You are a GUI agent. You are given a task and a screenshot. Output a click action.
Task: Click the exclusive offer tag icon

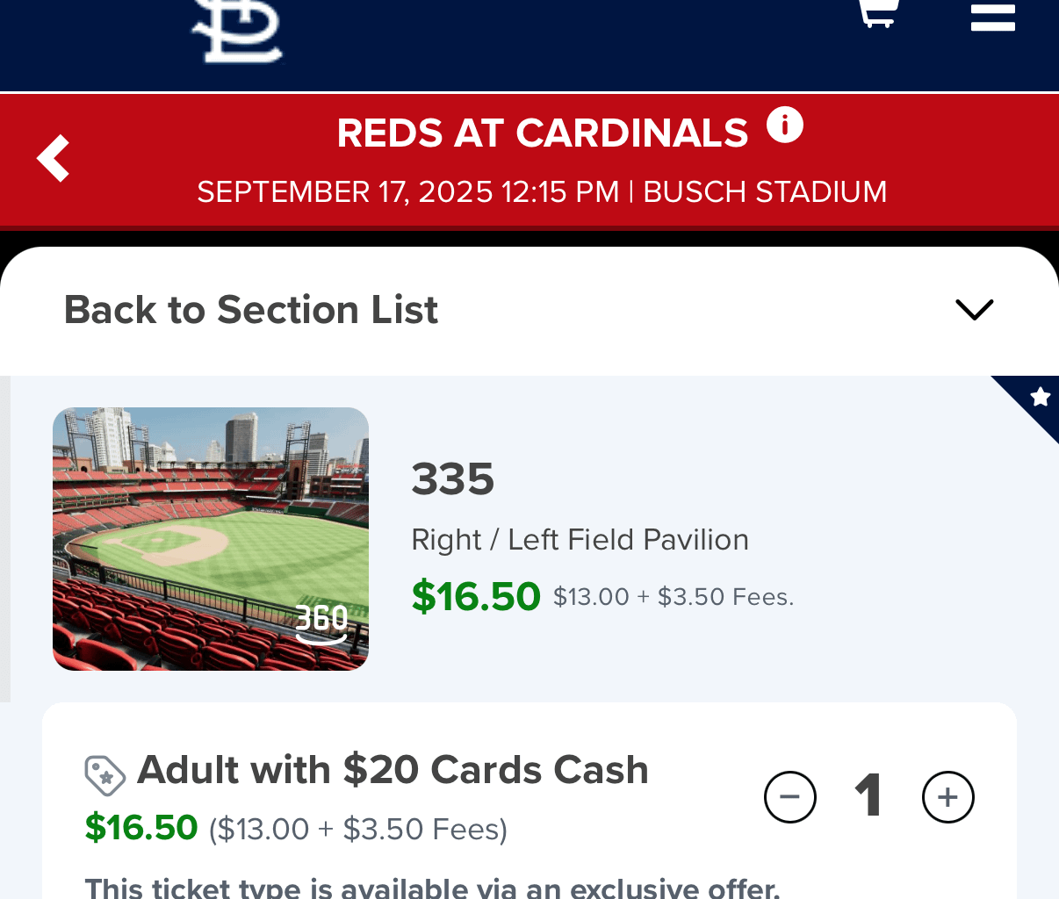[x=105, y=776]
